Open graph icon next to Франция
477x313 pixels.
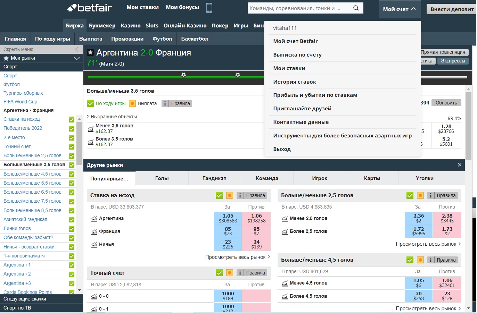click(94, 231)
